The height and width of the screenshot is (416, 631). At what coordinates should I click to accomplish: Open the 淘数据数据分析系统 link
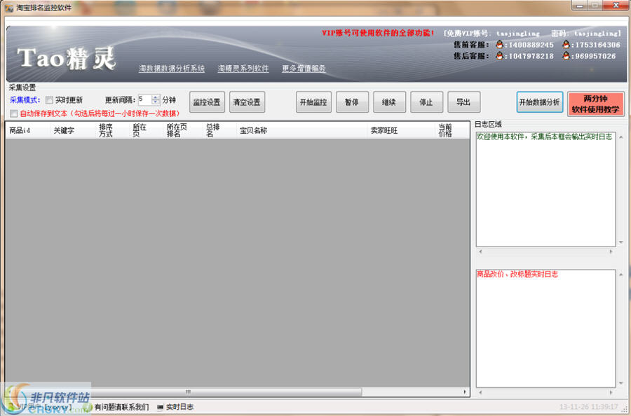172,69
